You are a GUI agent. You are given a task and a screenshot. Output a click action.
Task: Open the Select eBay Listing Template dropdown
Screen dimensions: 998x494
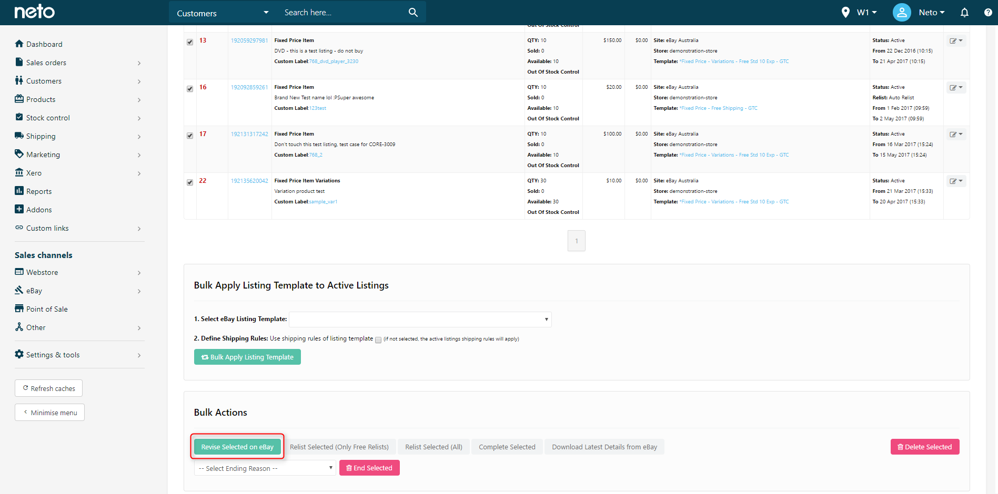click(420, 320)
